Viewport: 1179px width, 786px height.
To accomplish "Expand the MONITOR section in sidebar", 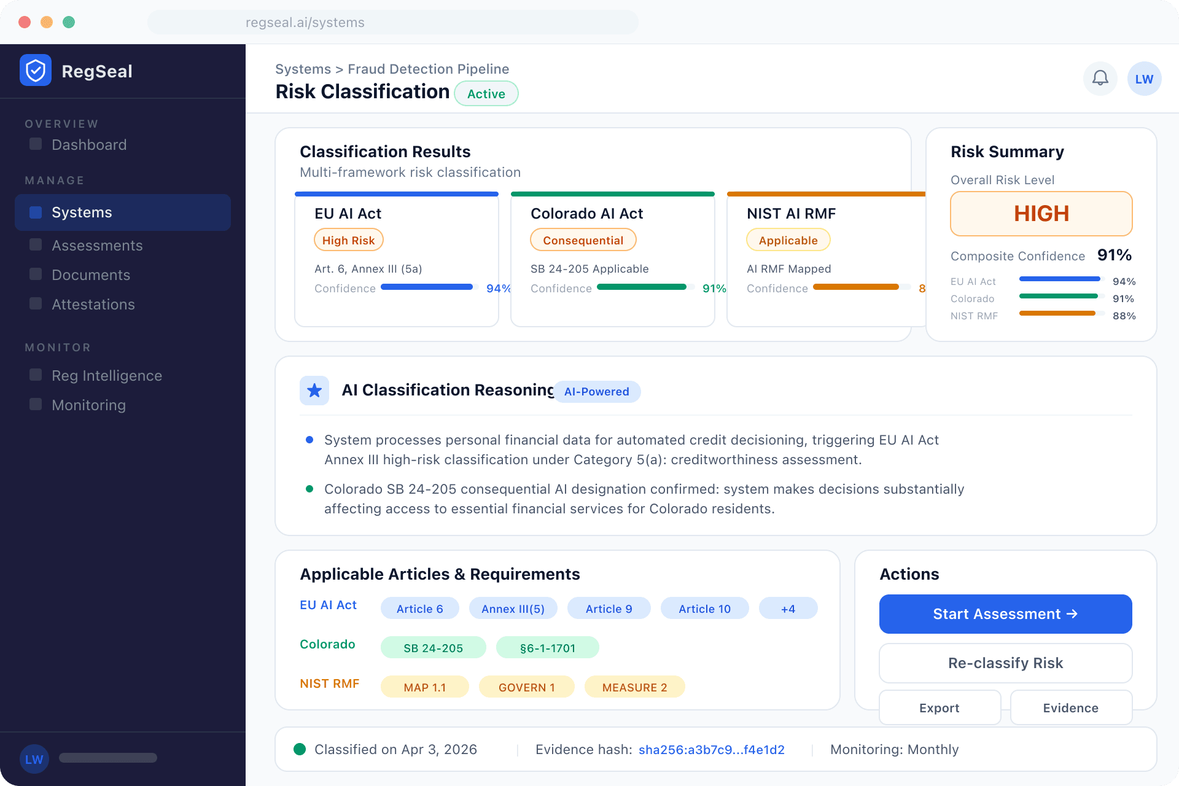I will click(x=57, y=347).
